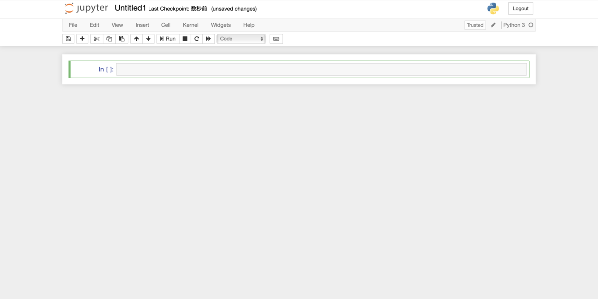This screenshot has width=598, height=299.
Task: Click the kernel idle circle indicator
Action: (x=531, y=25)
